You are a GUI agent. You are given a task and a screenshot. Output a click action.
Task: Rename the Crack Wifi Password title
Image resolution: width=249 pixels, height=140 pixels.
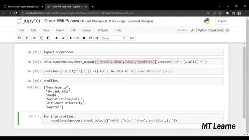(x=64, y=21)
